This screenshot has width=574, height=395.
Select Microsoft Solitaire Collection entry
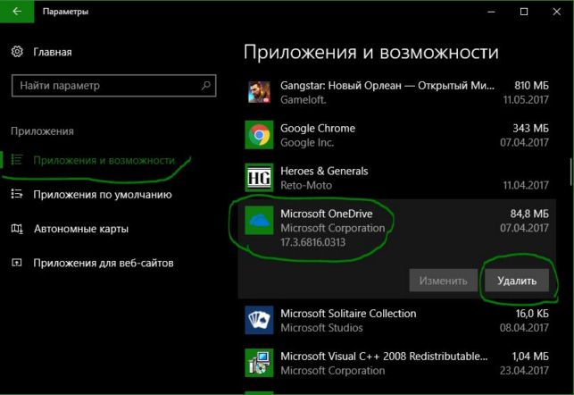point(348,314)
